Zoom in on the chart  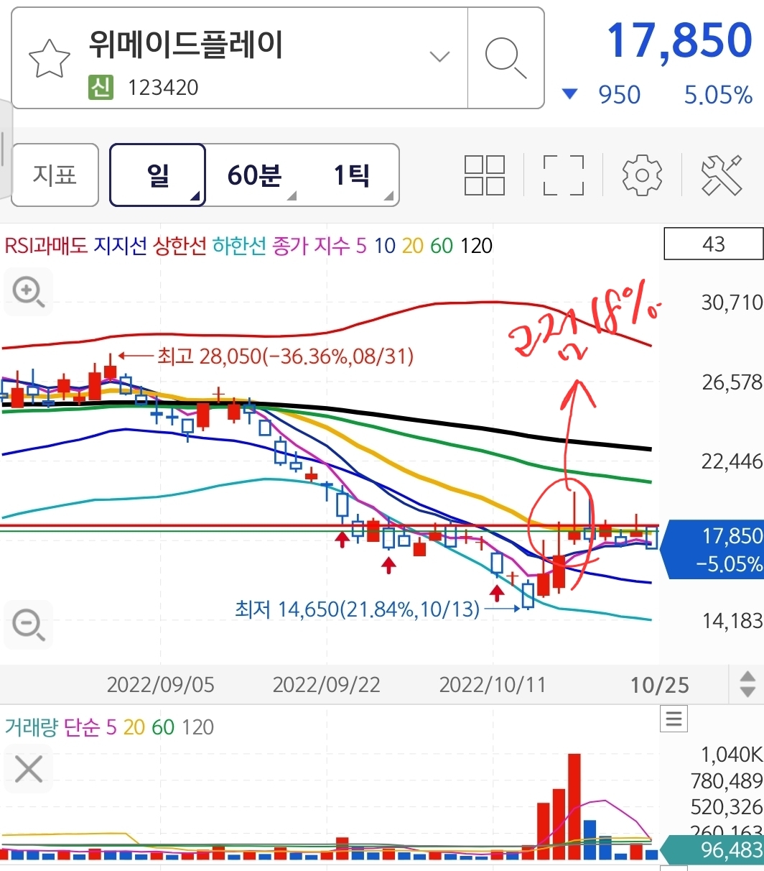point(29,292)
